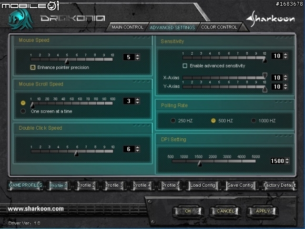Select Profile 2
The height and width of the screenshot is (229, 305).
(x=86, y=185)
